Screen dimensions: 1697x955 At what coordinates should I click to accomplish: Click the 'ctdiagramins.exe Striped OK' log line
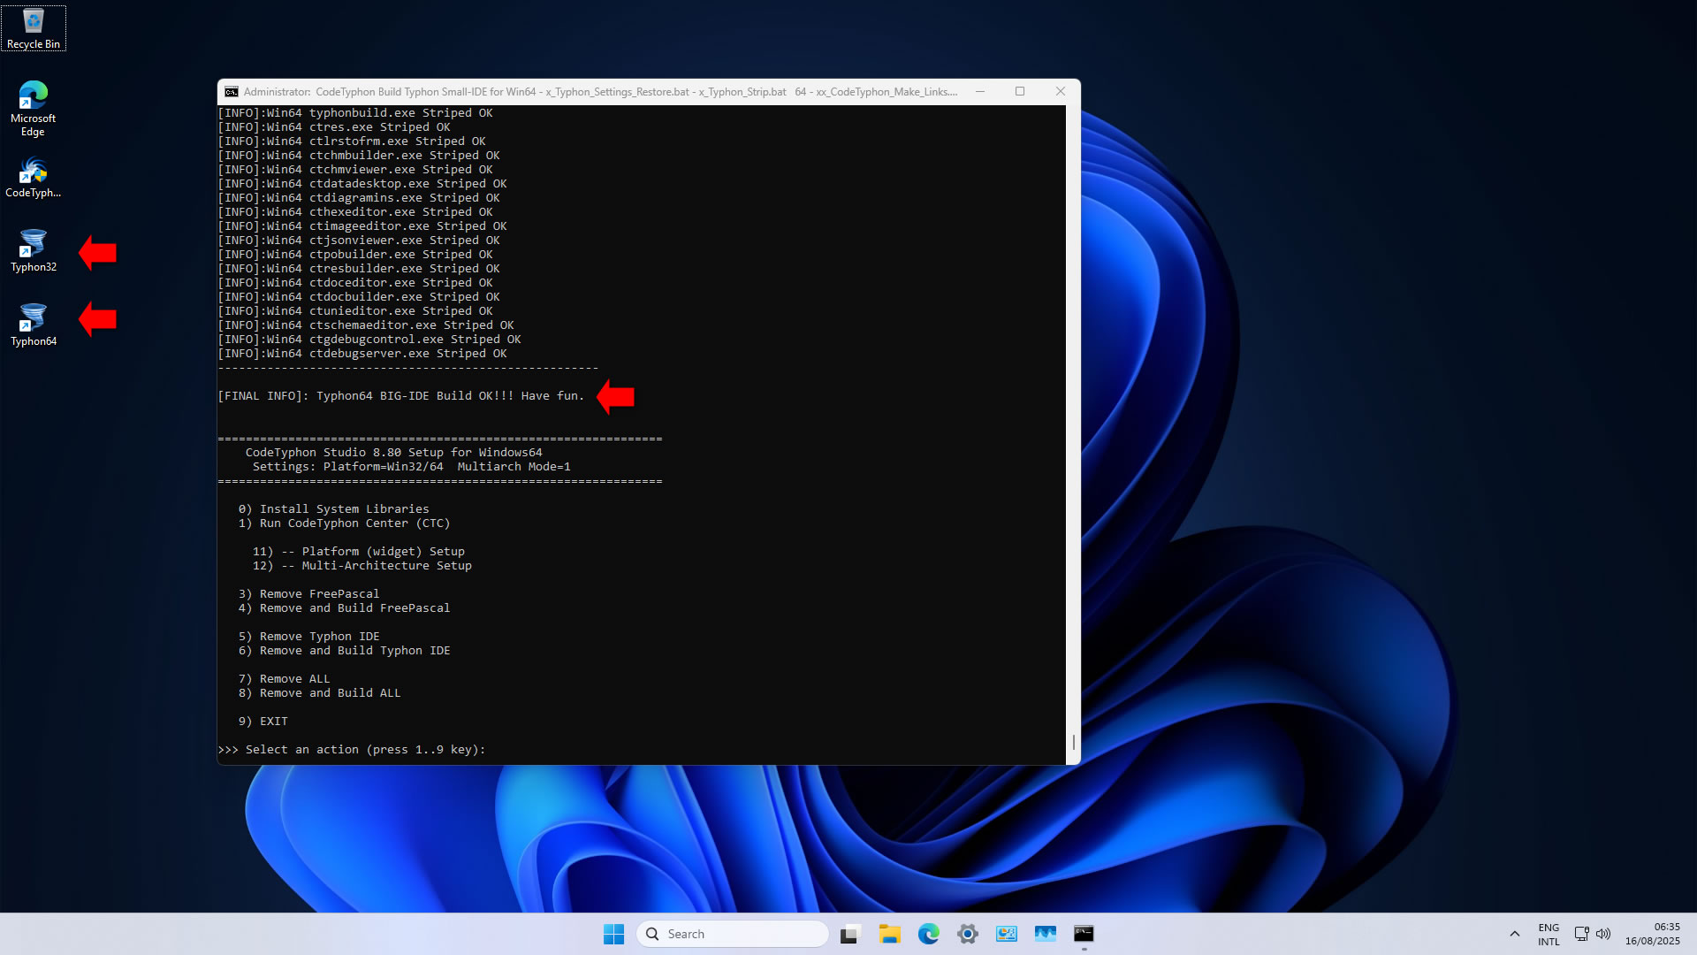point(359,198)
